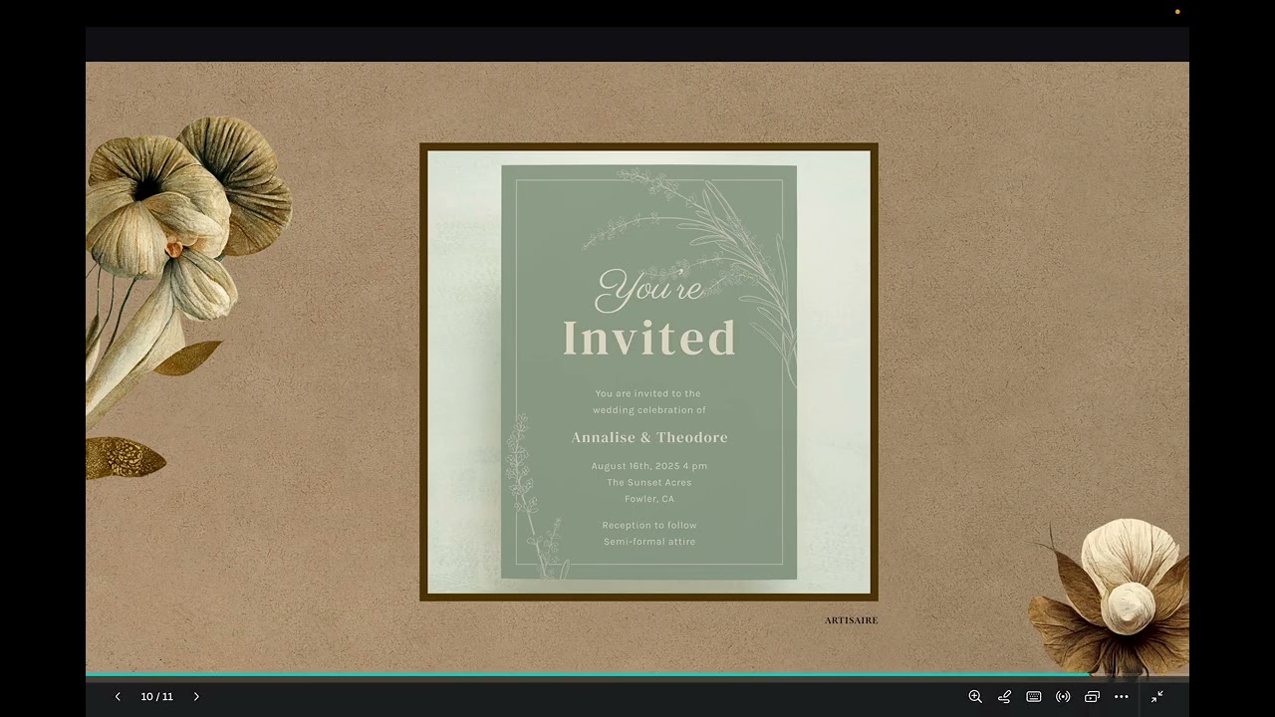1275x717 pixels.
Task: Exit fullscreen with the collapse arrows icon
Action: pos(1157,697)
